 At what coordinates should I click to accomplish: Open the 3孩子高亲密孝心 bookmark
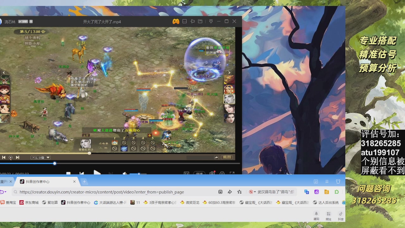pos(160,202)
